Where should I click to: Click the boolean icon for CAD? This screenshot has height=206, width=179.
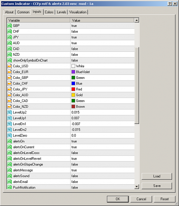[10, 49]
